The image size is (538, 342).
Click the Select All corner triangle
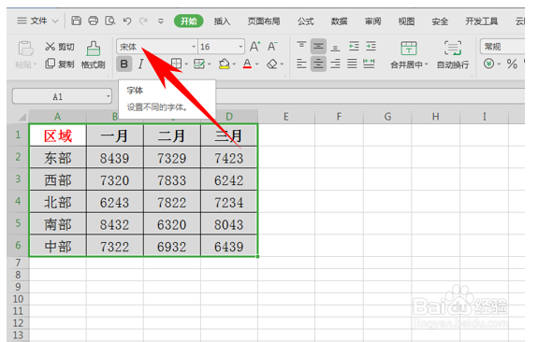22,118
